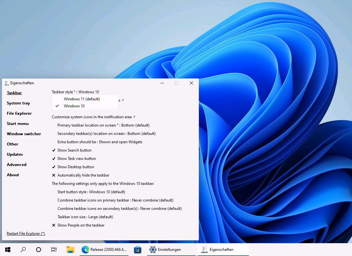Activate the Cortana circle icon

point(38,249)
